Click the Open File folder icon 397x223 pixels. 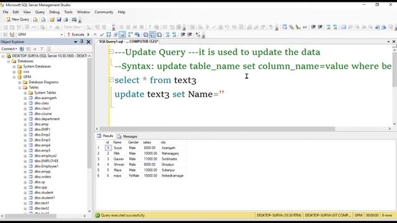tap(52, 19)
